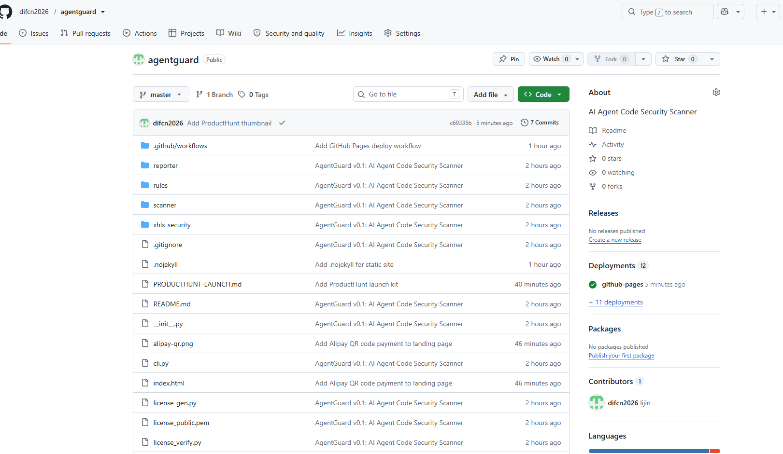The width and height of the screenshot is (783, 454).
Task: Open the scanner folder
Action: coord(165,205)
